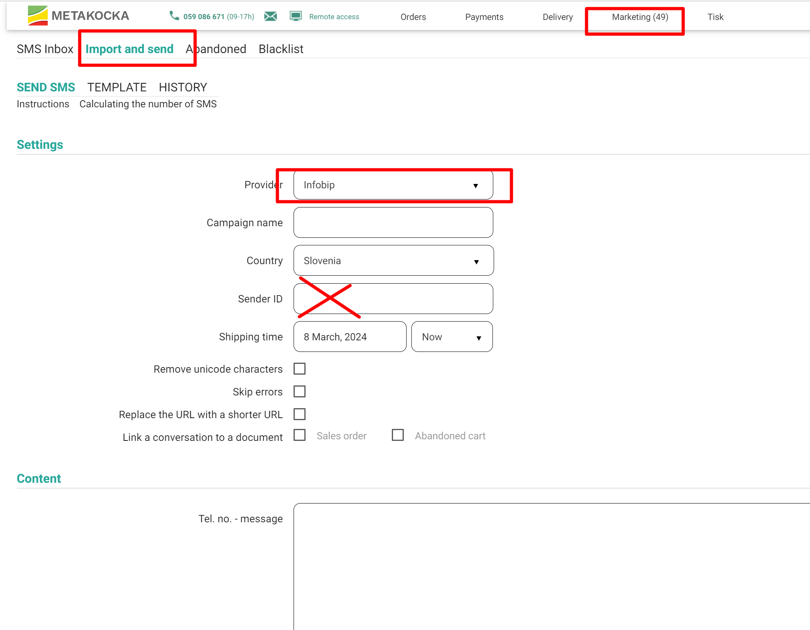Open the Provider dropdown showing Infobip
Image resolution: width=810 pixels, height=630 pixels.
click(393, 185)
